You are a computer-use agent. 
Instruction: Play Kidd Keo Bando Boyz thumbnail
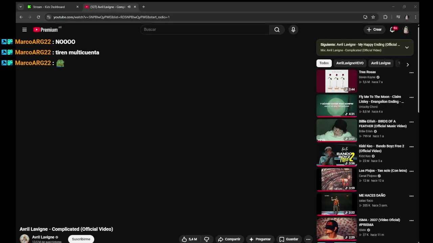pos(337,155)
